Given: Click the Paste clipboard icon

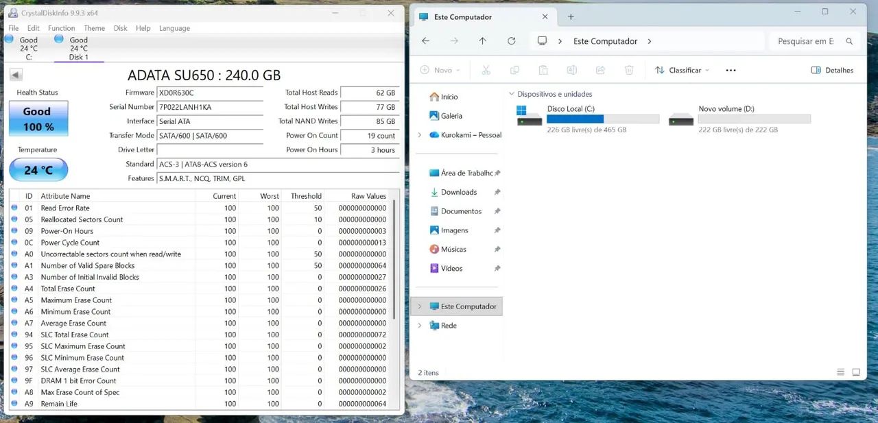Looking at the screenshot, I should [x=543, y=70].
